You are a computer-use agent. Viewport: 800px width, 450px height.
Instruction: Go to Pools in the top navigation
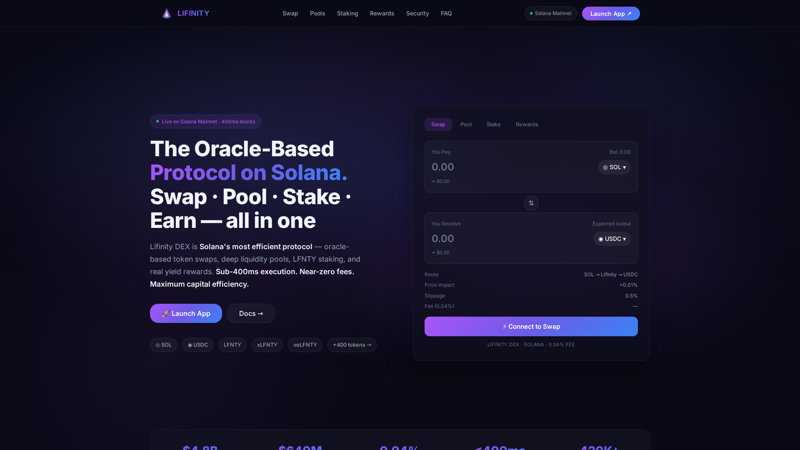tap(317, 13)
